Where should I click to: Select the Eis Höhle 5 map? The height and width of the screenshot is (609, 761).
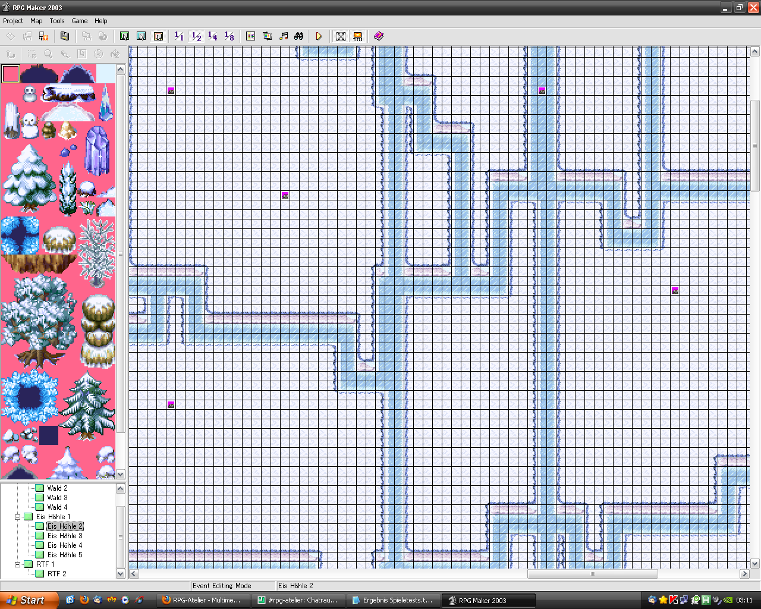coord(65,555)
